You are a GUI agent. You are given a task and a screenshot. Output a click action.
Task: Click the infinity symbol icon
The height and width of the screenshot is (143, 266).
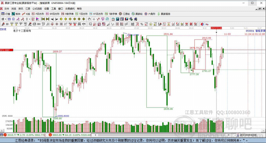point(207,24)
